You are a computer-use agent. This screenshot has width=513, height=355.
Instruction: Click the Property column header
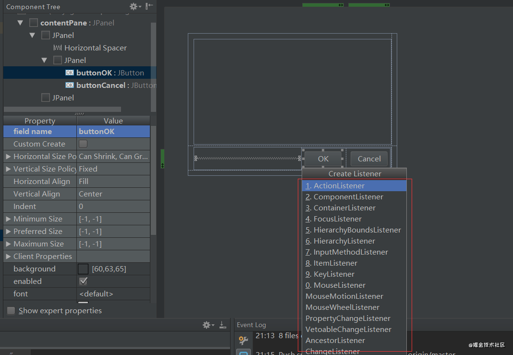coord(40,121)
